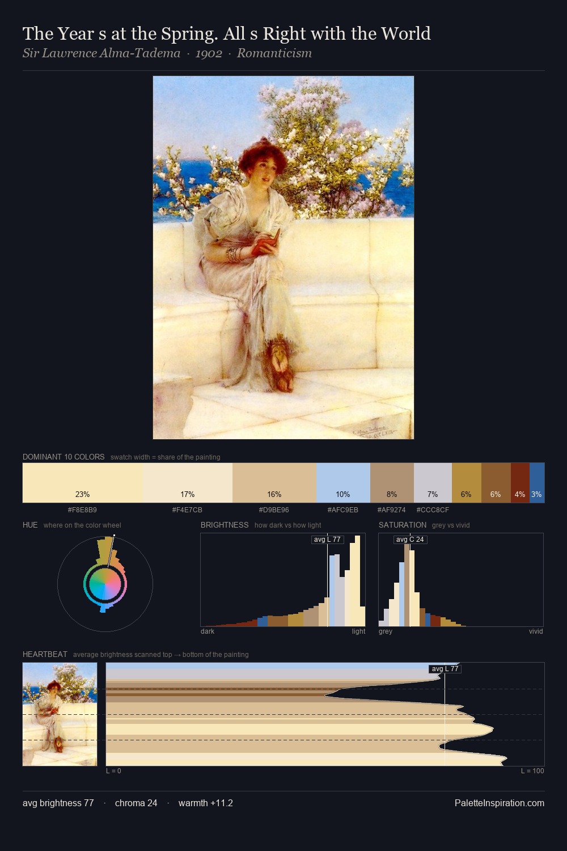Choose the 6% brown swatch
This screenshot has width=567, height=851.
tap(496, 483)
